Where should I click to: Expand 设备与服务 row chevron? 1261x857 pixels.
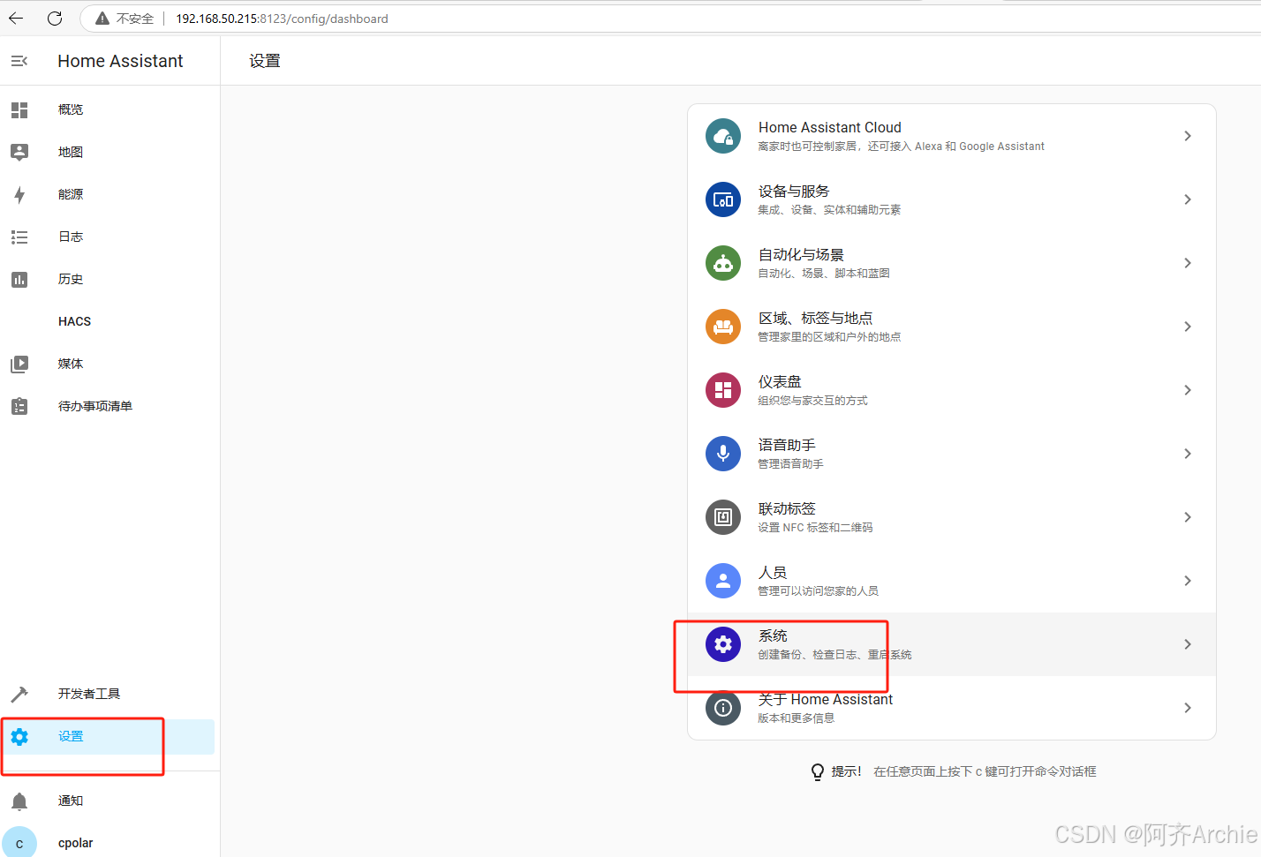point(1188,199)
